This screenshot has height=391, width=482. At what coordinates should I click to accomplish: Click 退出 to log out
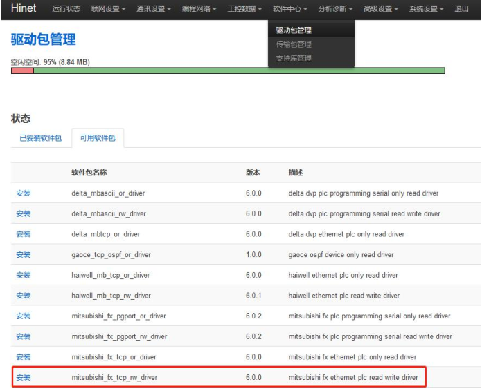click(461, 9)
